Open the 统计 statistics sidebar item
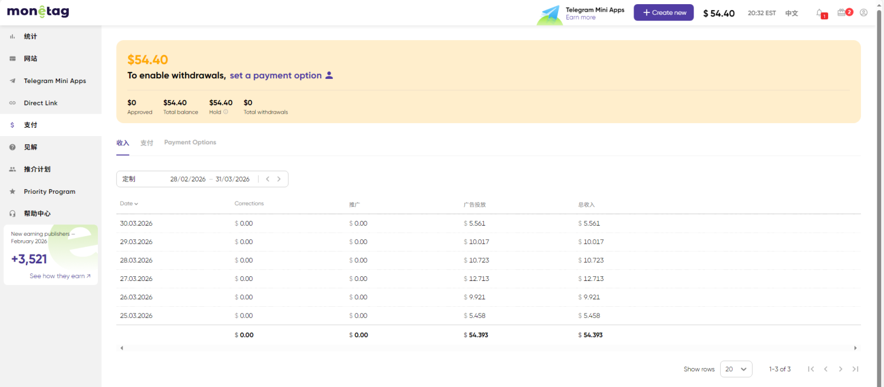The width and height of the screenshot is (884, 387). (30, 37)
